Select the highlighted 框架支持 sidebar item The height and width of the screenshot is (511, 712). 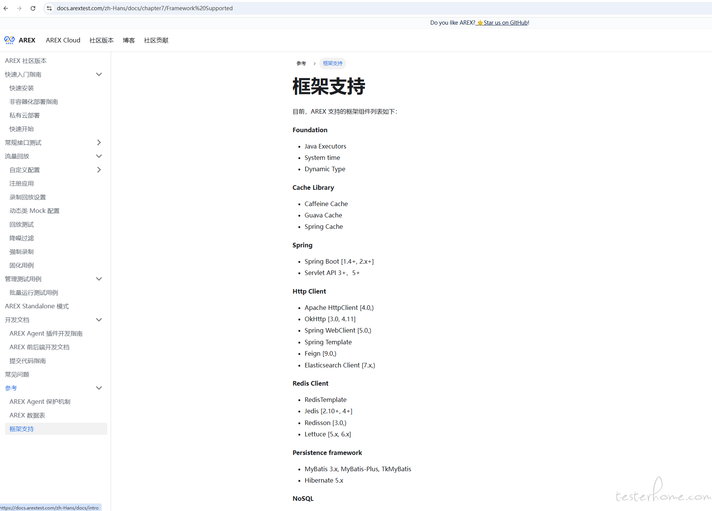click(x=56, y=429)
